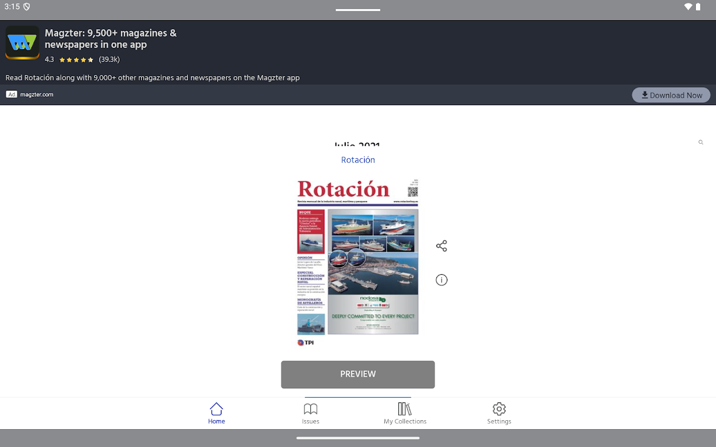Click the Ad badge label
Viewport: 716px width, 447px height.
(12, 94)
